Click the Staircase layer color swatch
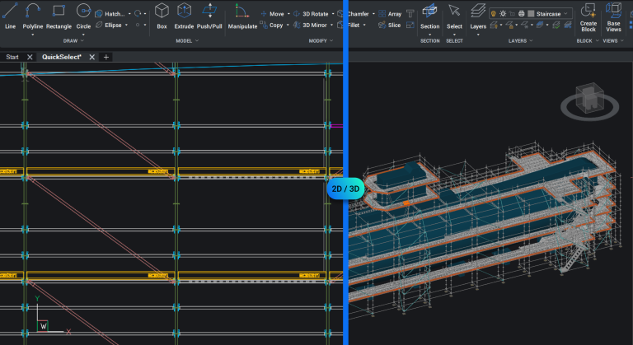633x345 pixels. pos(530,14)
